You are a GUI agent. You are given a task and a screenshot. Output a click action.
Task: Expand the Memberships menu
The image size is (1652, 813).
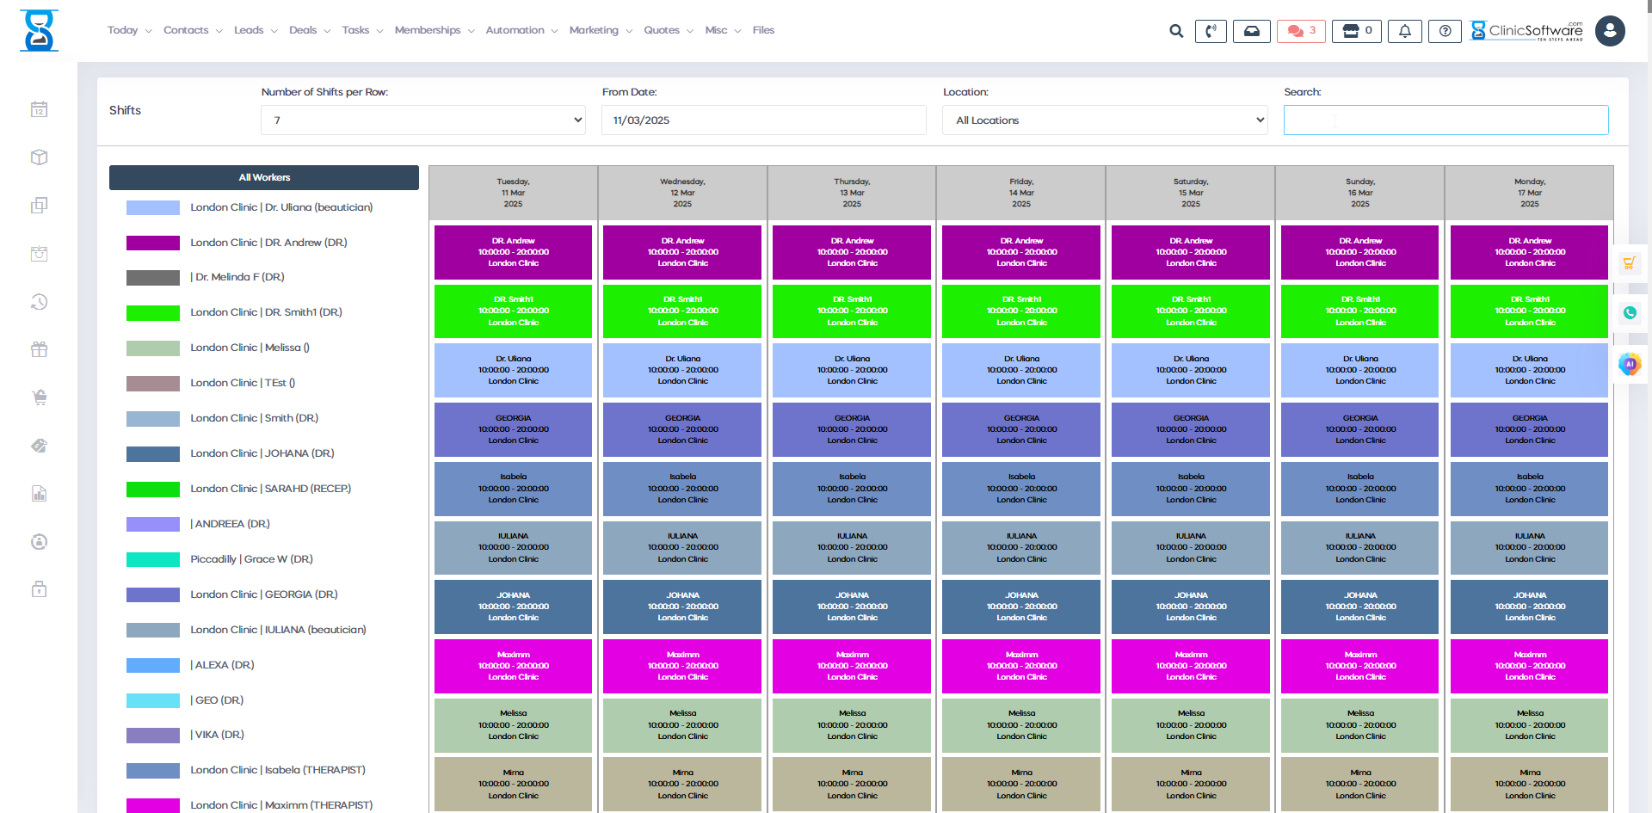(434, 30)
